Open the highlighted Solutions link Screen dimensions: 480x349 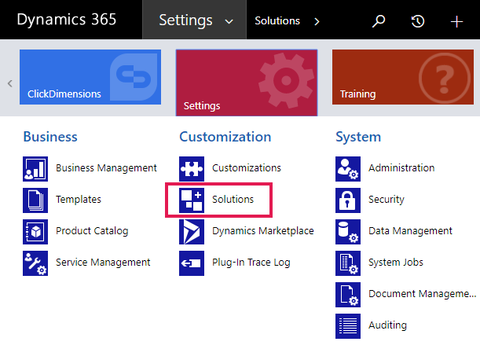pyautogui.click(x=233, y=200)
